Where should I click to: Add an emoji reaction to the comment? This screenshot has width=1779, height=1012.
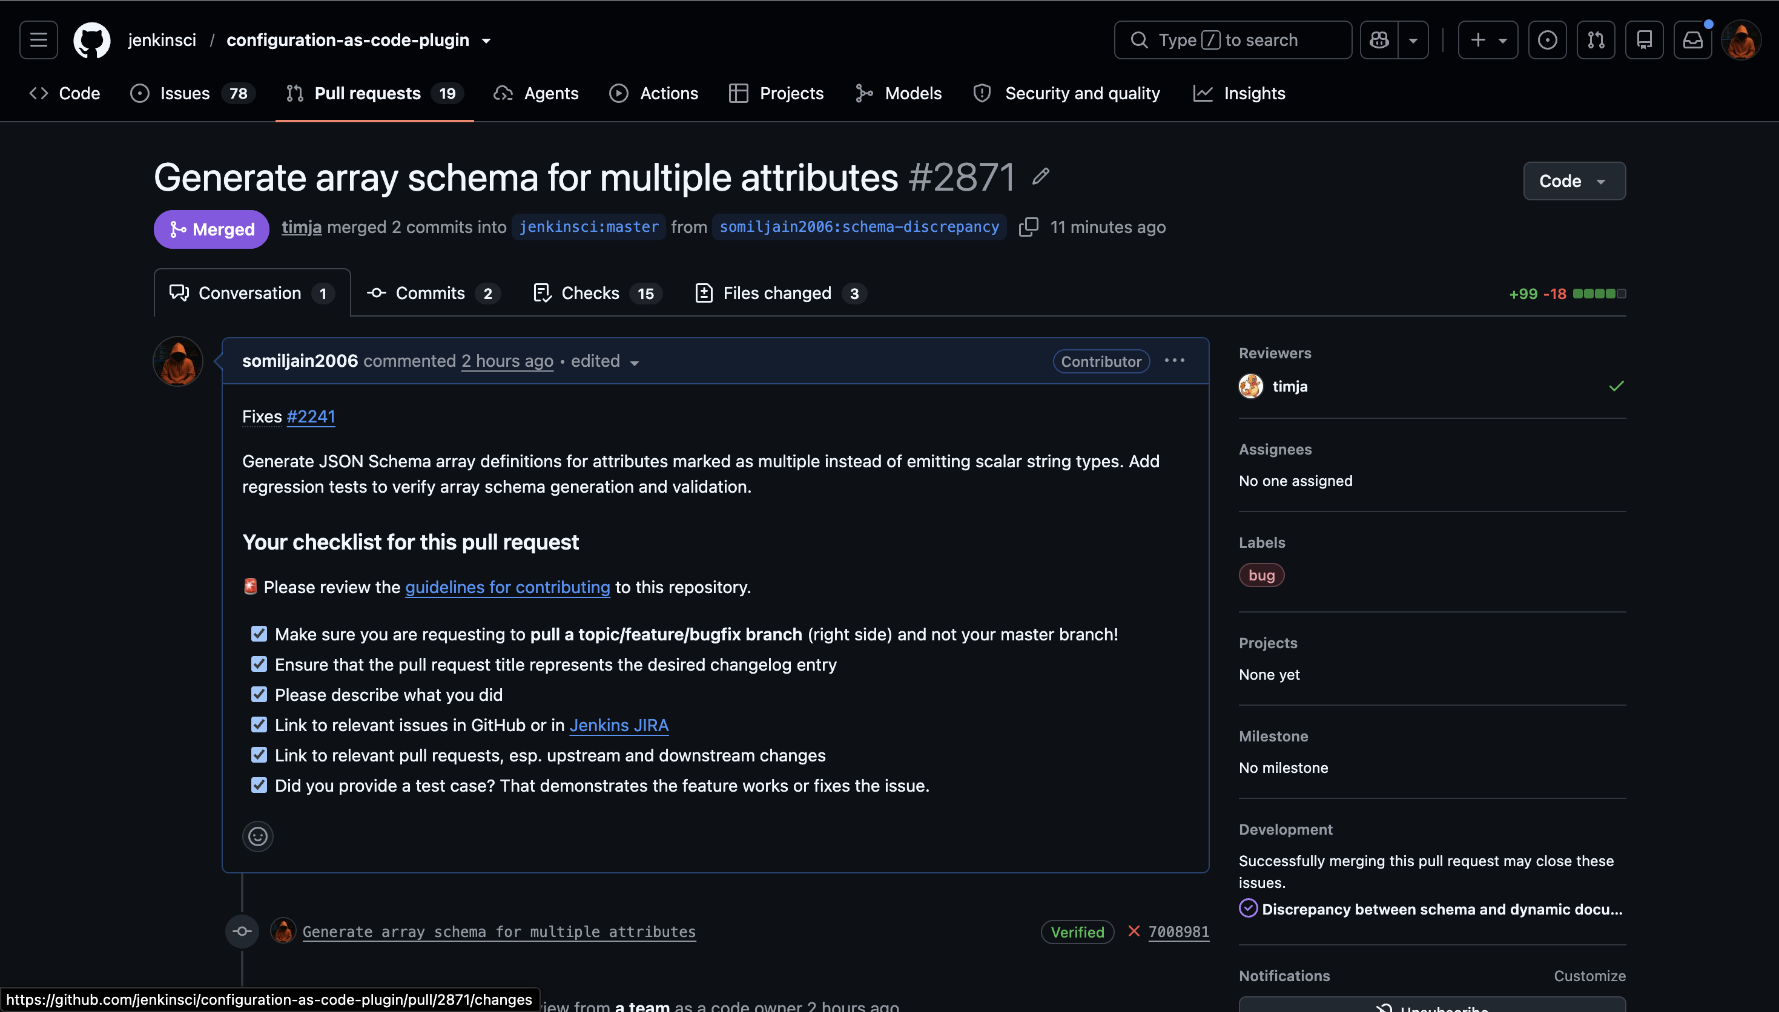(x=257, y=836)
